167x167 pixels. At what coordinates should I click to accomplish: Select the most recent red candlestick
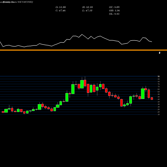pos(152,99)
